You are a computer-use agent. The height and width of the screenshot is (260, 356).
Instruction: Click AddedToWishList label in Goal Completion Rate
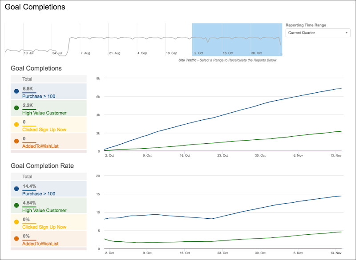pos(40,244)
